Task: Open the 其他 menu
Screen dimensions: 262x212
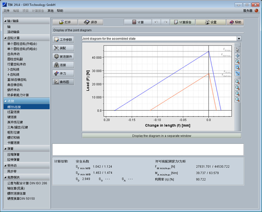Action: tap(50, 11)
